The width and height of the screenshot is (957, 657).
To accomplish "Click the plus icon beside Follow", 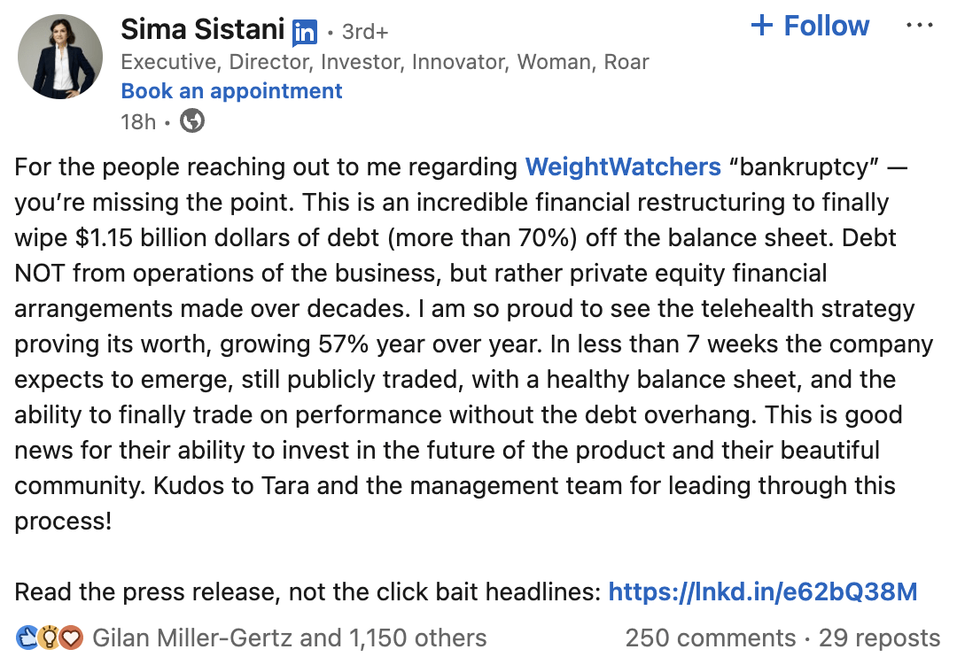I will tap(762, 26).
